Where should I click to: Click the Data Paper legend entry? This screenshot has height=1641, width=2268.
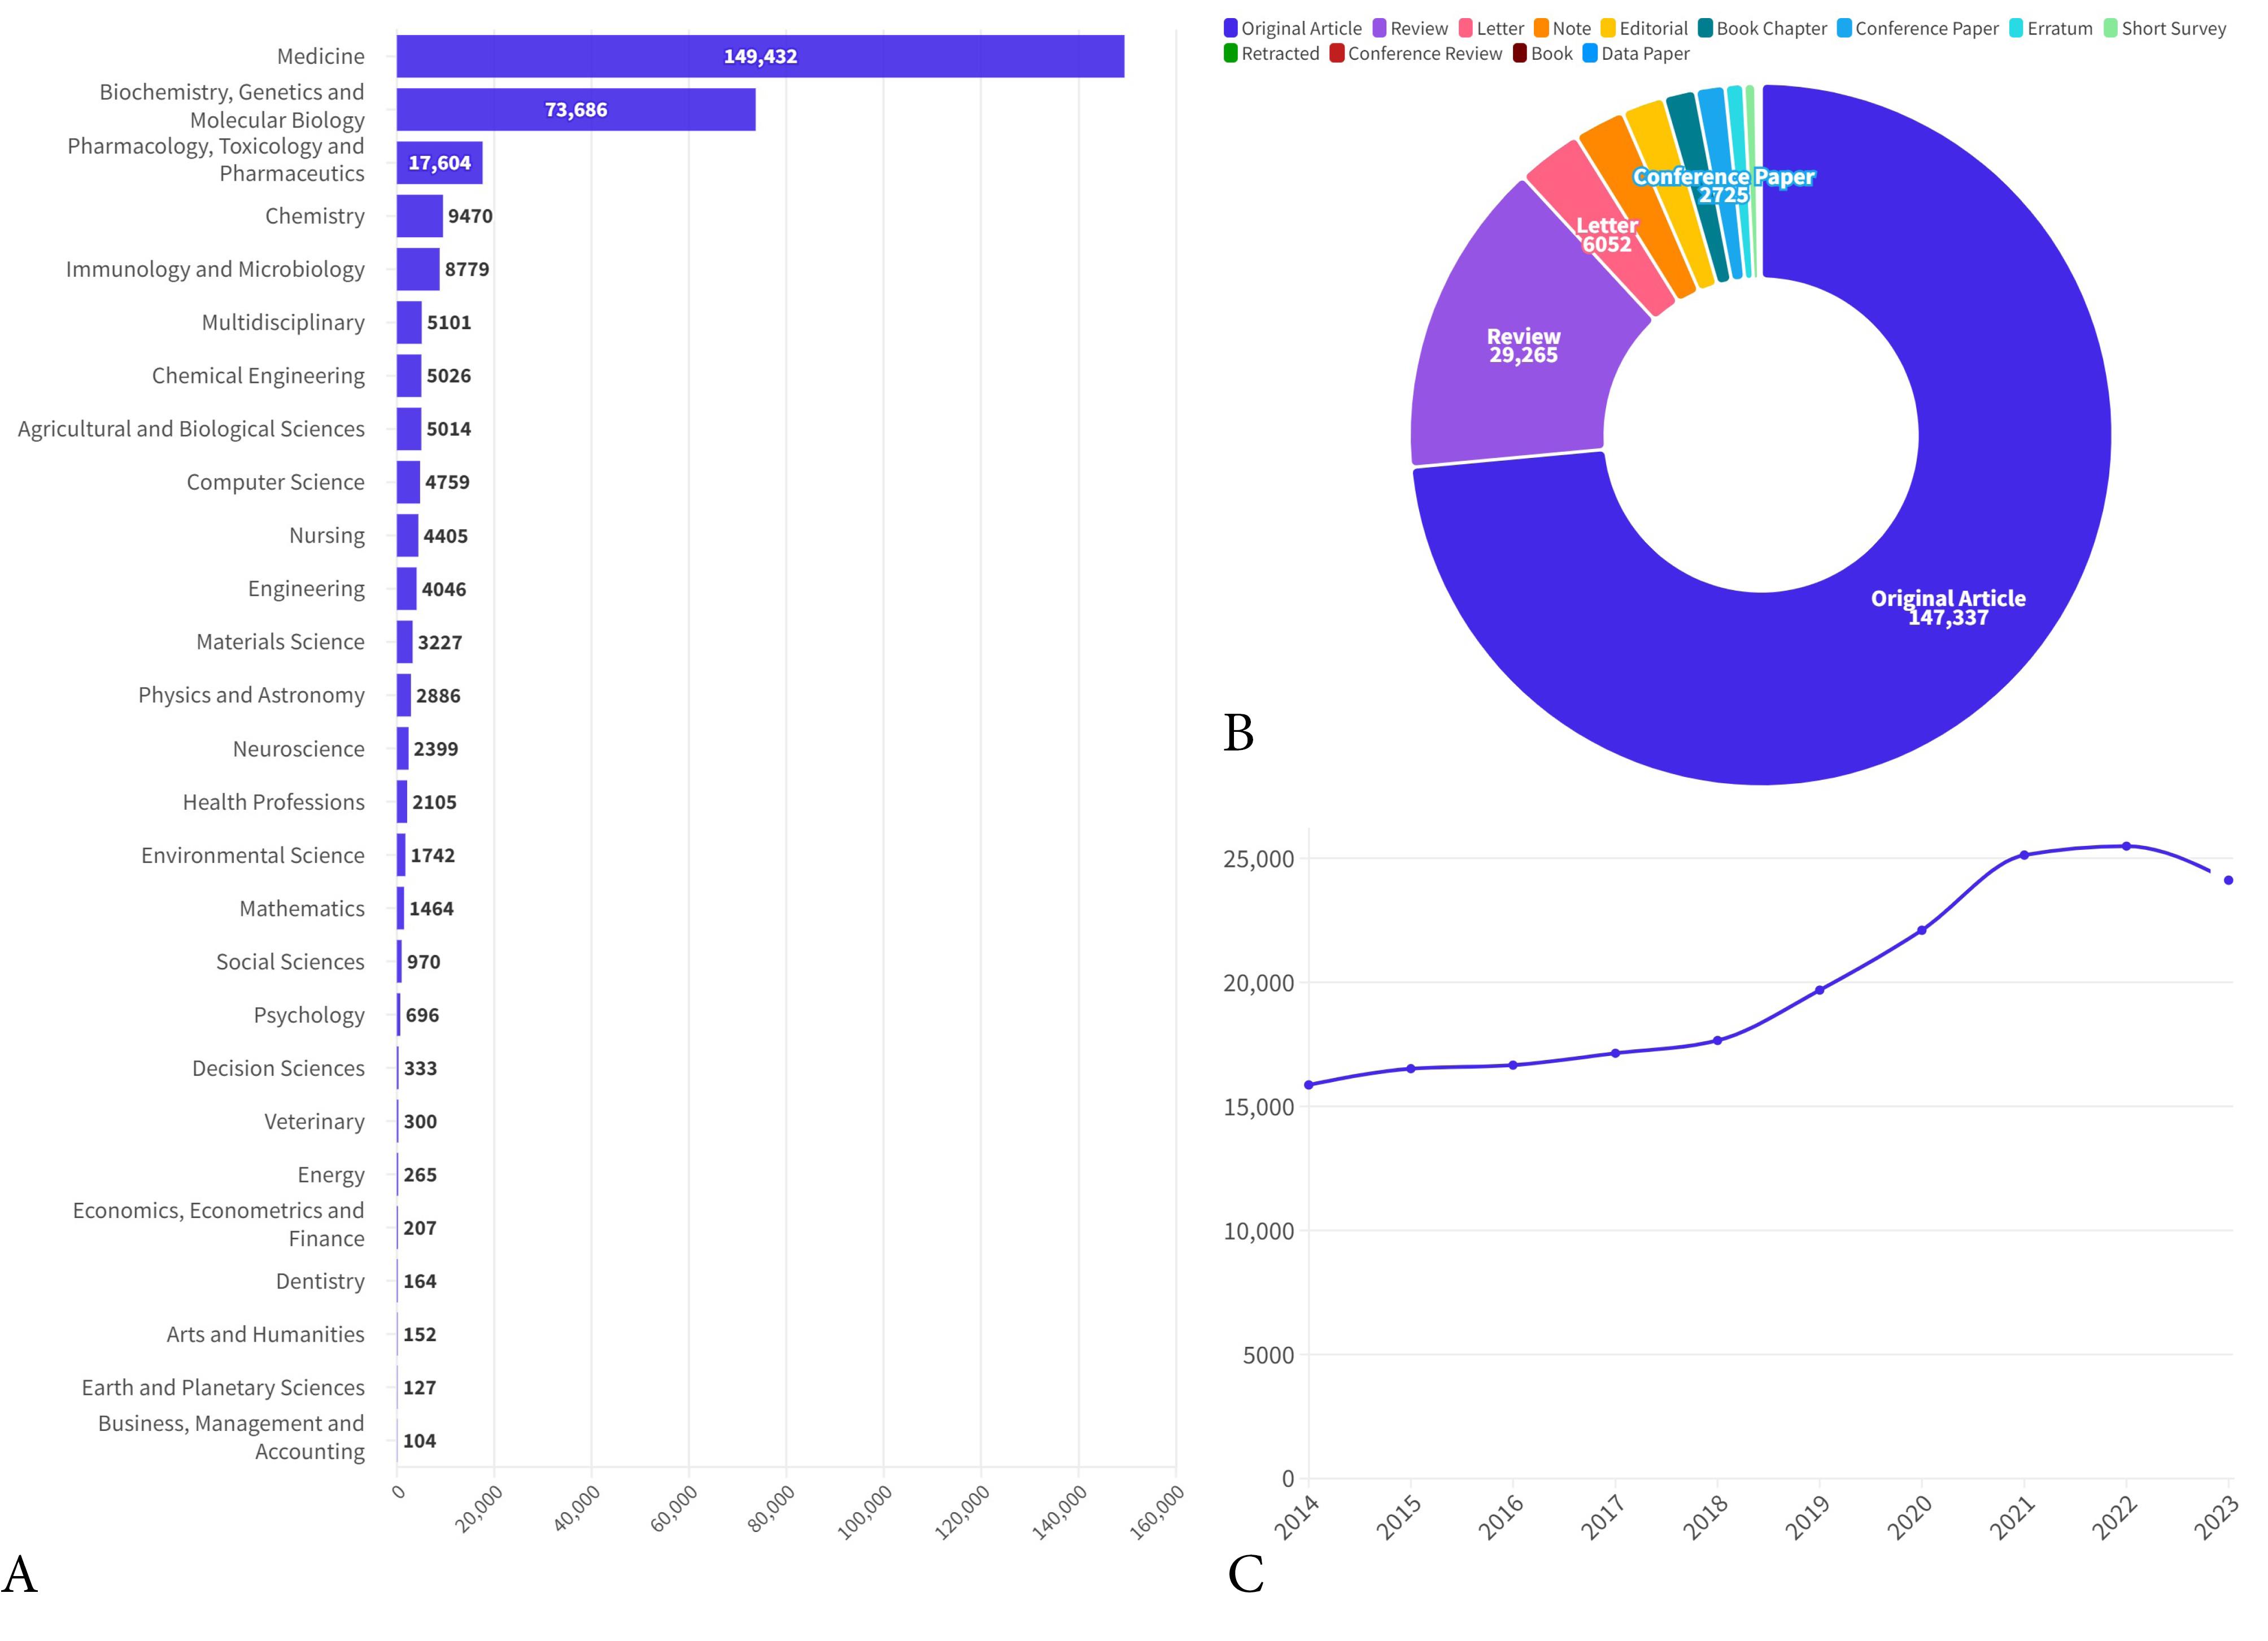[1636, 53]
